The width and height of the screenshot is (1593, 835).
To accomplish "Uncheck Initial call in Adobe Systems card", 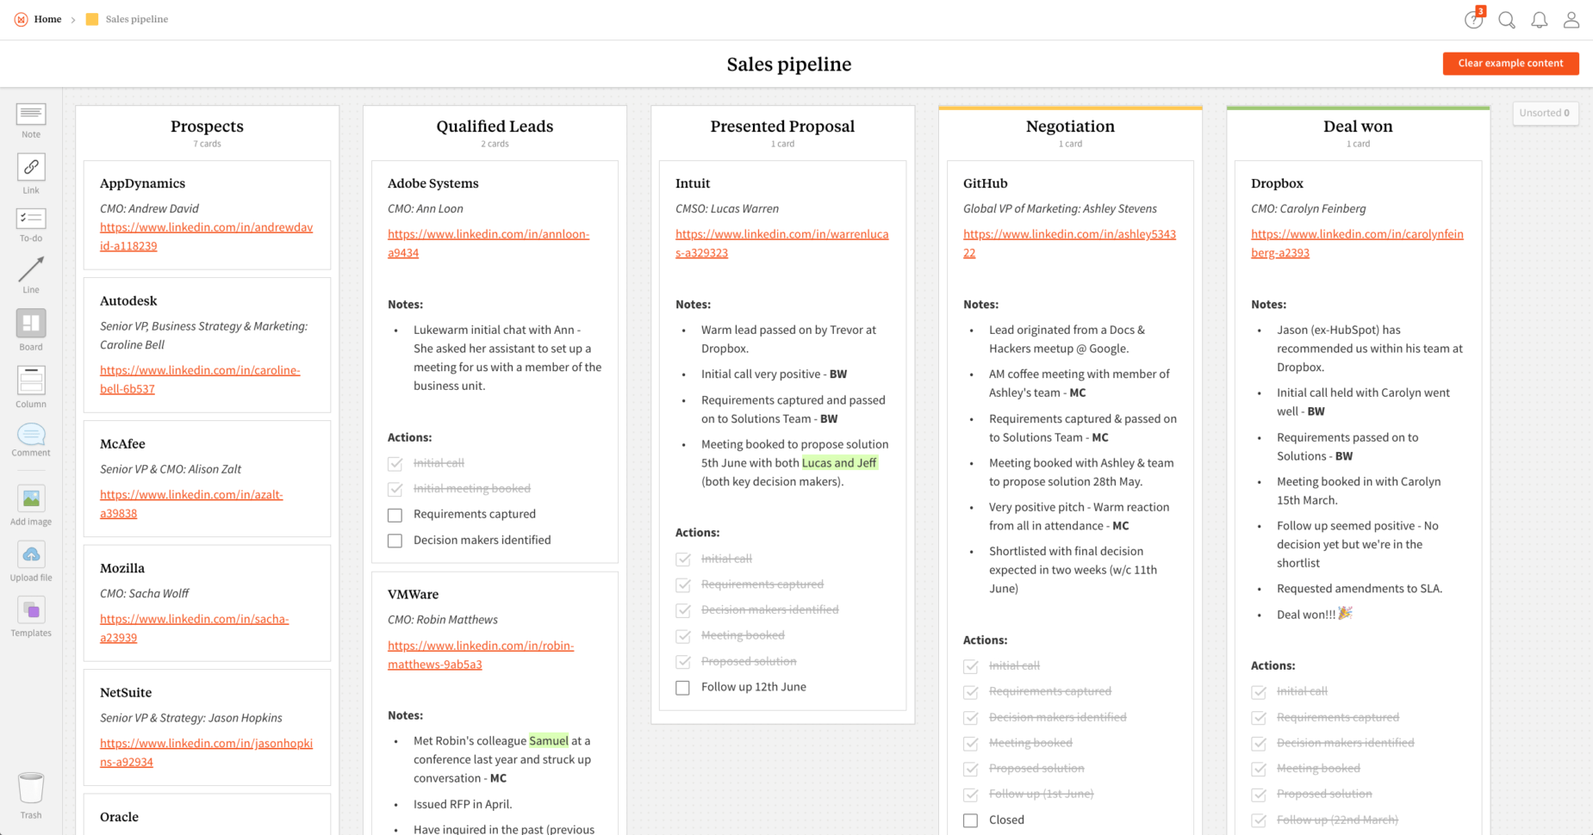I will click(x=395, y=464).
